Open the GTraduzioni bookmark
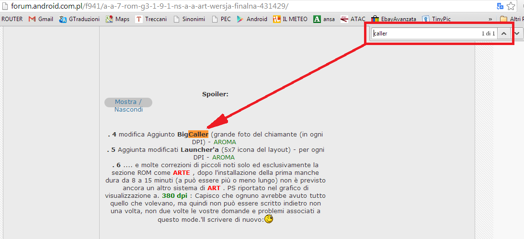Screen dimensions: 524x239 80,19
